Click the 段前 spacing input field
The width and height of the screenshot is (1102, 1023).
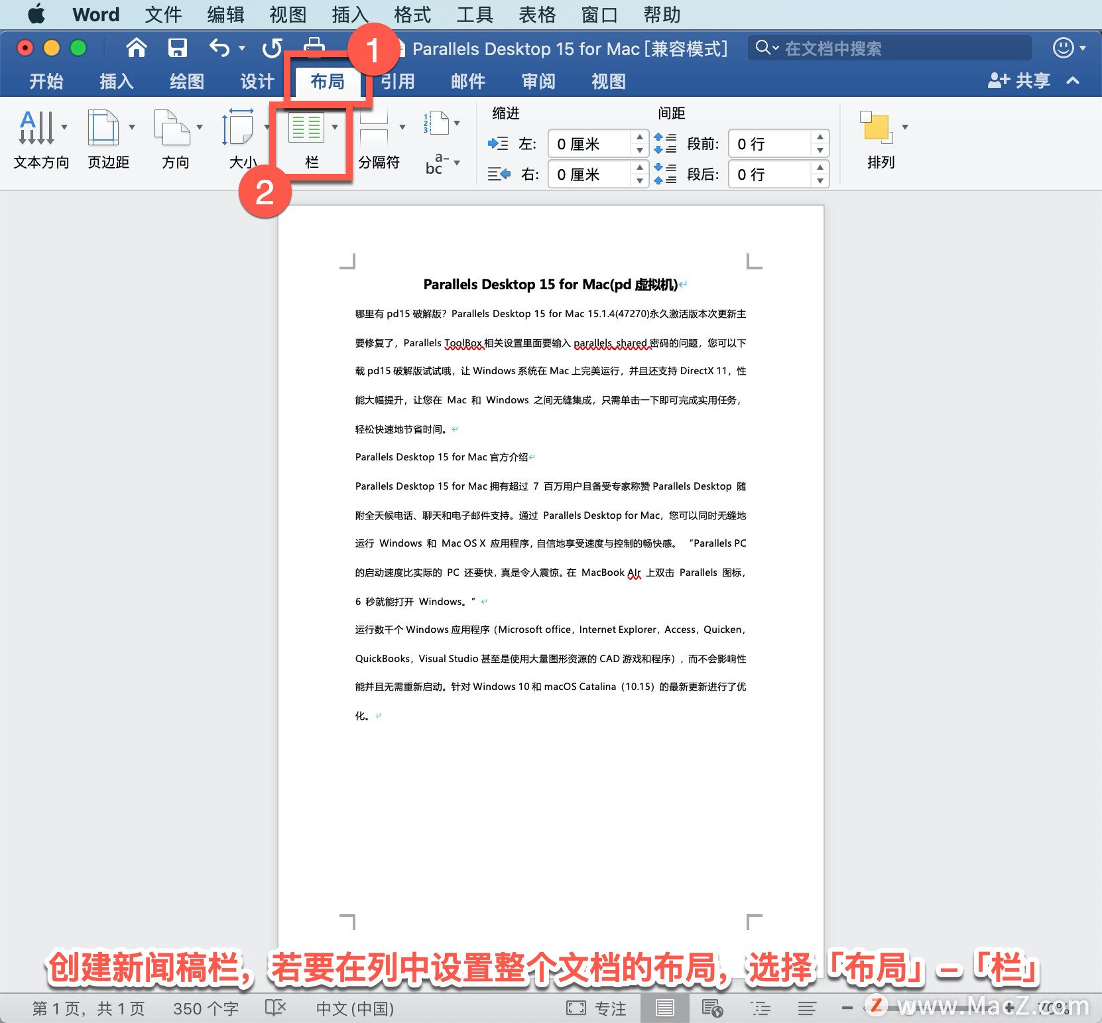click(x=770, y=144)
